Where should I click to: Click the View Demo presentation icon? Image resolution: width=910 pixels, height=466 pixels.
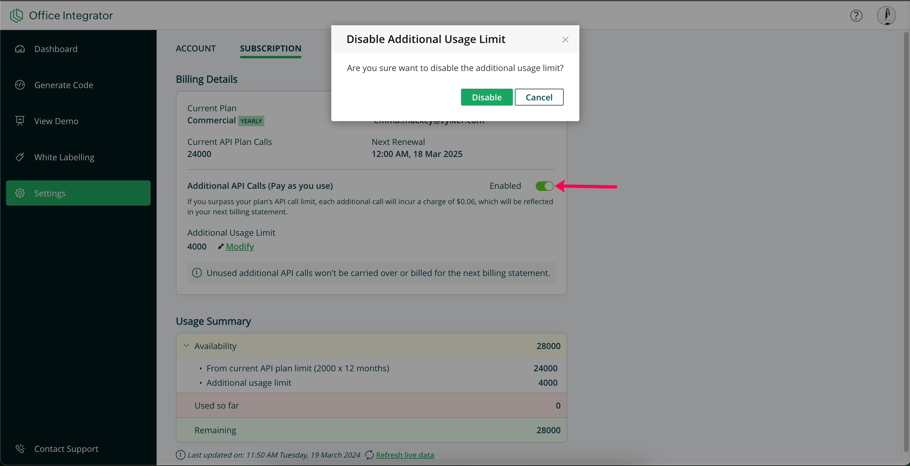point(20,121)
